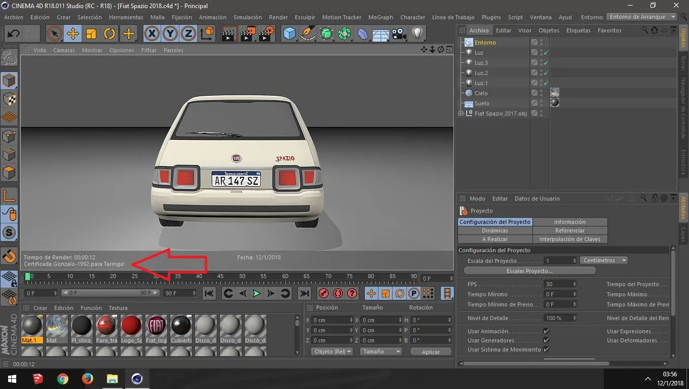Uncheck the Usar Animación checkbox
Image resolution: width=689 pixels, height=389 pixels.
(546, 331)
